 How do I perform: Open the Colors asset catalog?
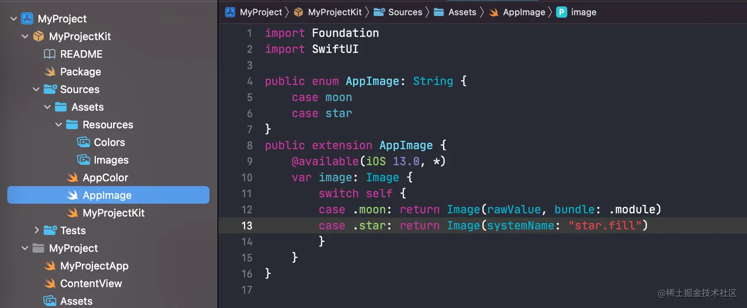(109, 142)
